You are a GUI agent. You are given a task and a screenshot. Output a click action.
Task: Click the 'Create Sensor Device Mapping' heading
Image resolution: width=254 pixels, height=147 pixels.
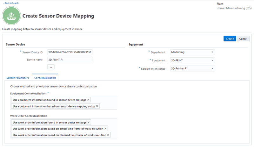click(58, 16)
